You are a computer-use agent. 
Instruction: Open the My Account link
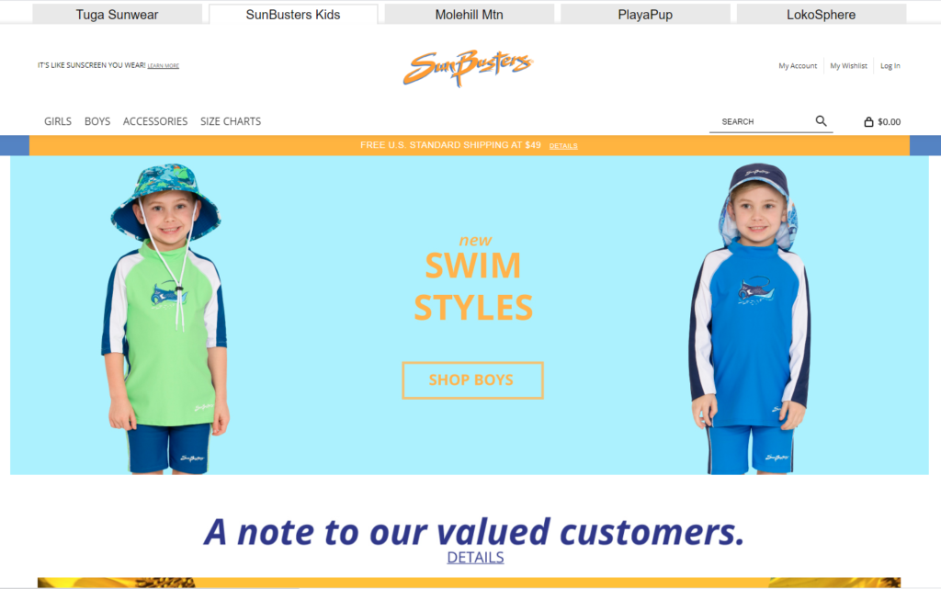[798, 66]
